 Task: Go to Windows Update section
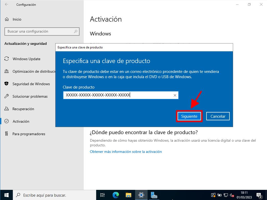coord(26,59)
